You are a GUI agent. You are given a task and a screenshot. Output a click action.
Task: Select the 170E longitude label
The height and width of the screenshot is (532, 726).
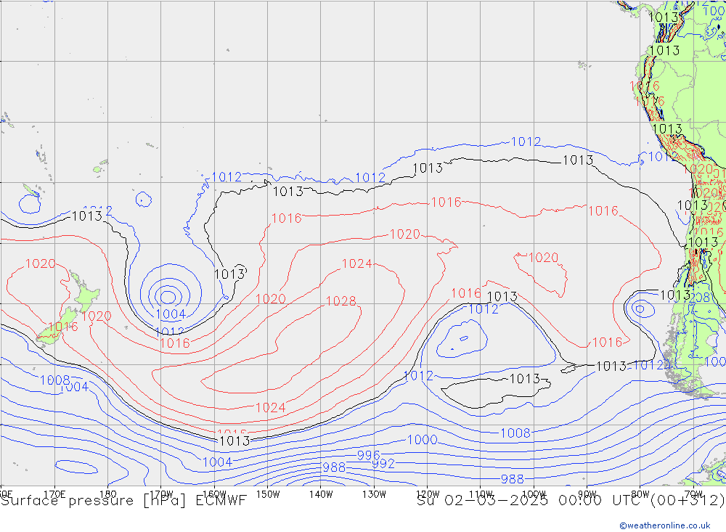pyautogui.click(x=54, y=494)
